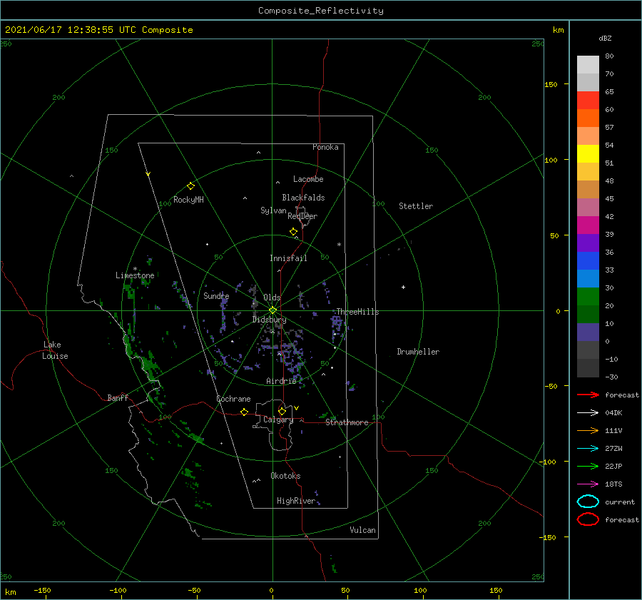Click the yellow diamond at radar center near Olds

tap(272, 310)
